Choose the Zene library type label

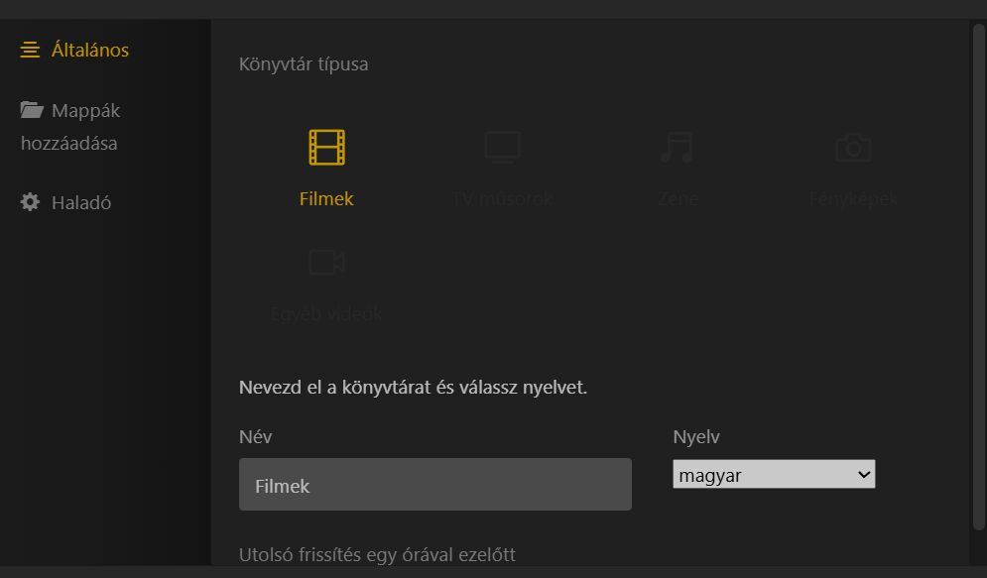678,198
